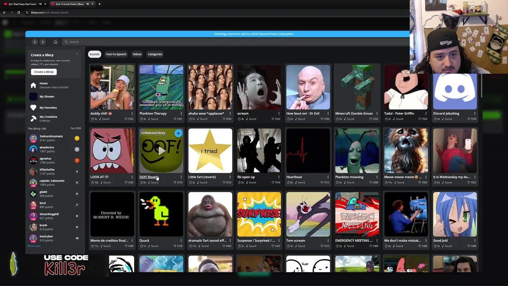Open options menu for LOOK AT IT! sound
This screenshot has height=286, width=508.
point(132,177)
